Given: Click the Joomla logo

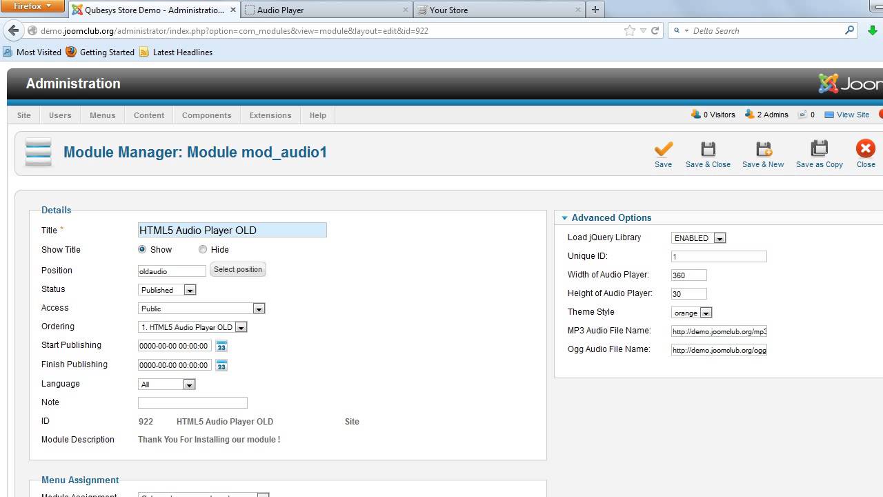Looking at the screenshot, I should (850, 84).
